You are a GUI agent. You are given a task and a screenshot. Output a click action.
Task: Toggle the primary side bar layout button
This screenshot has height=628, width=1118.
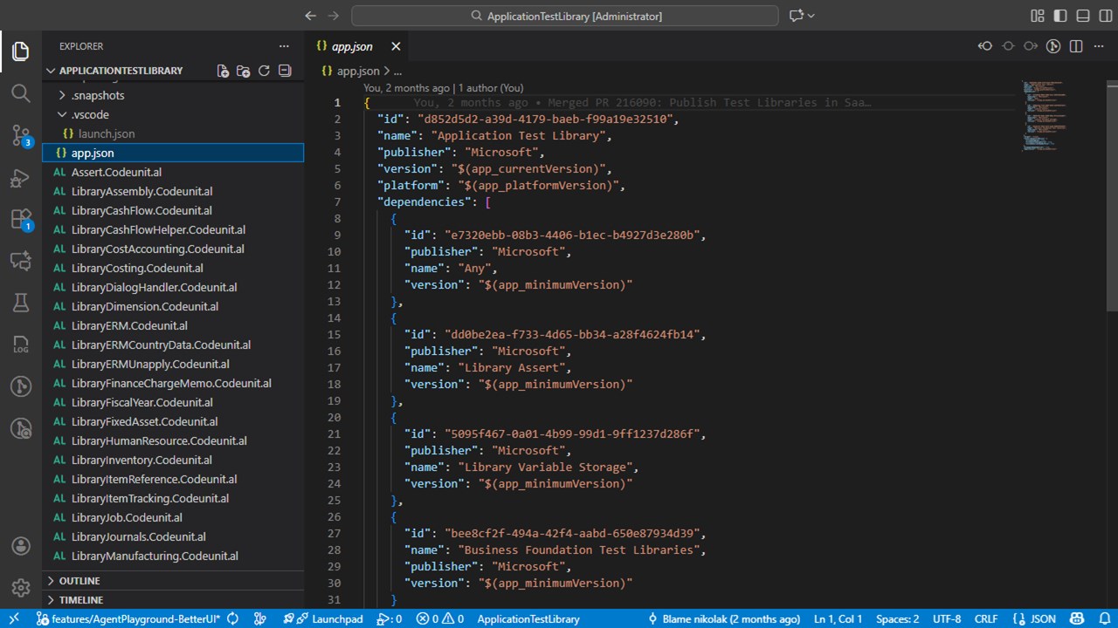pos(1060,16)
